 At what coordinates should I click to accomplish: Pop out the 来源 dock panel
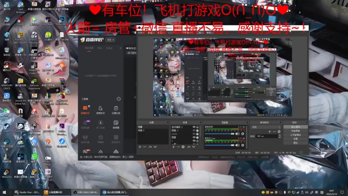[201, 122]
